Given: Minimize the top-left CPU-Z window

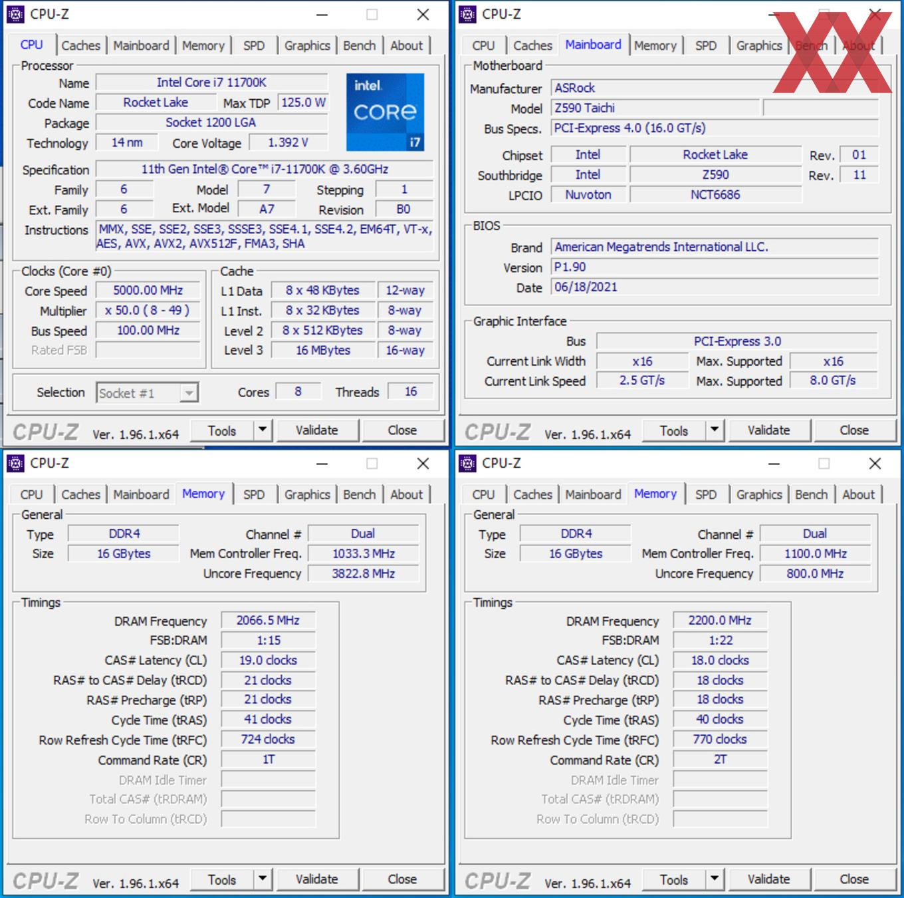Looking at the screenshot, I should click(322, 15).
